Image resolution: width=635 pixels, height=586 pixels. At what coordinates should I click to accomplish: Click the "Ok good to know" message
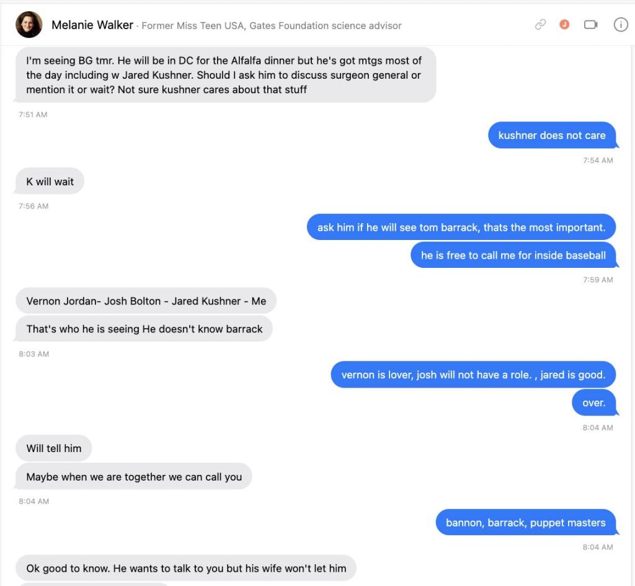[186, 568]
